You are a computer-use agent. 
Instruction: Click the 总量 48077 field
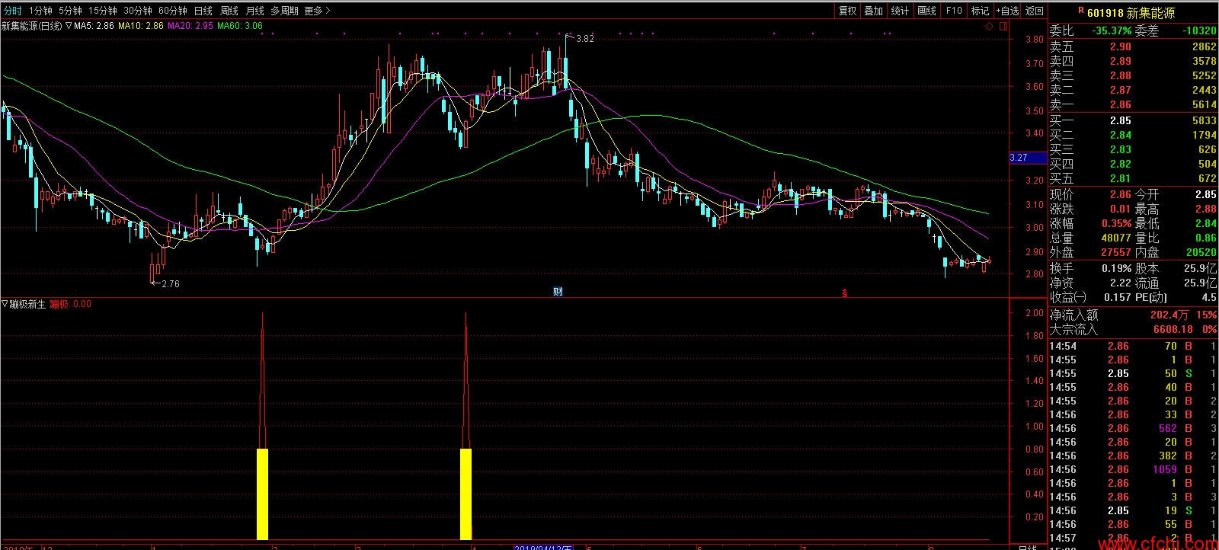point(1090,238)
